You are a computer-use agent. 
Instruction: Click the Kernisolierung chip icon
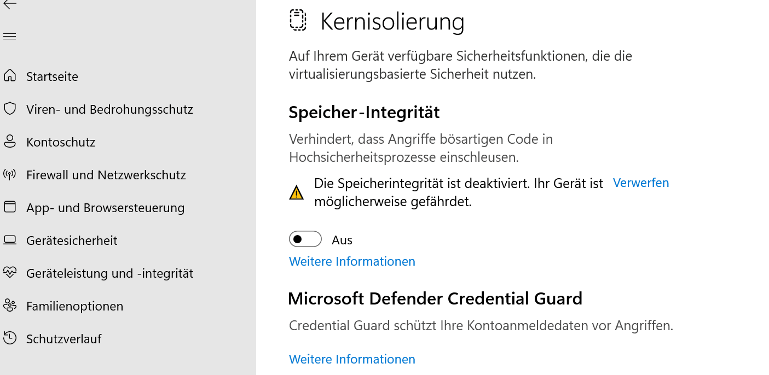coord(298,20)
